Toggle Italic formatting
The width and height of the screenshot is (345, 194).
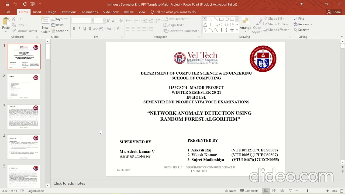tap(79, 29)
